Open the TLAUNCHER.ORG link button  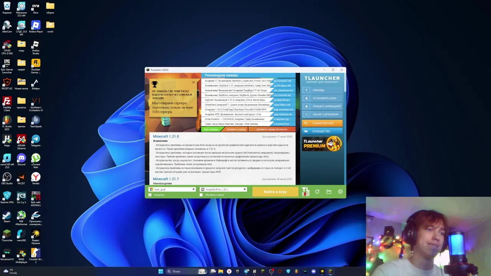tap(322, 123)
